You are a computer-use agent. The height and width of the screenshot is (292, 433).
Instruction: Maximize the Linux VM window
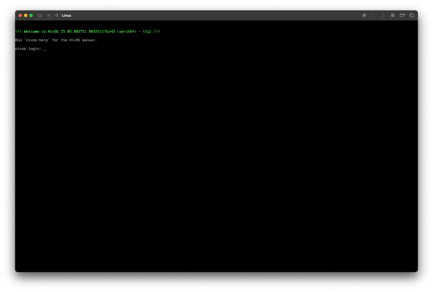[31, 15]
